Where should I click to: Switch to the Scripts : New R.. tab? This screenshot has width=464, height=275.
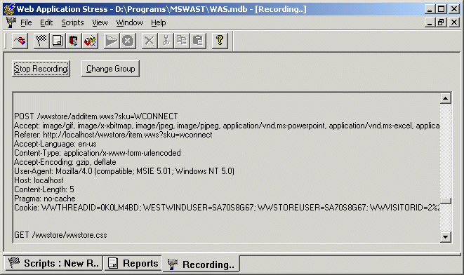(x=54, y=263)
